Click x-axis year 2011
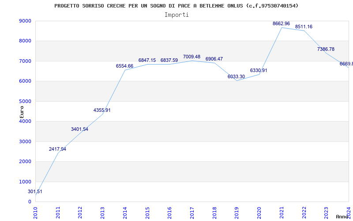The height and width of the screenshot is (221, 353). click(x=58, y=213)
